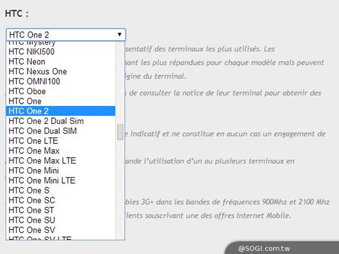Select HTC One SV in list
The height and width of the screenshot is (254, 339).
coord(31,230)
